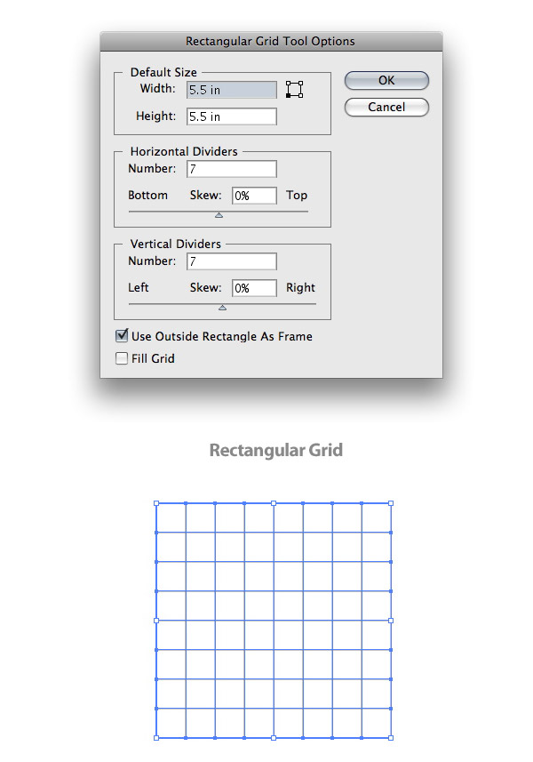Click the Vertical Dividers skew slider handle

tap(222, 307)
